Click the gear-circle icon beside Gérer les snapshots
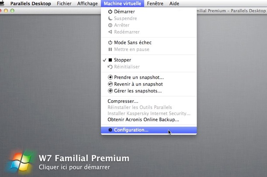This screenshot has height=177, width=267. (x=110, y=91)
